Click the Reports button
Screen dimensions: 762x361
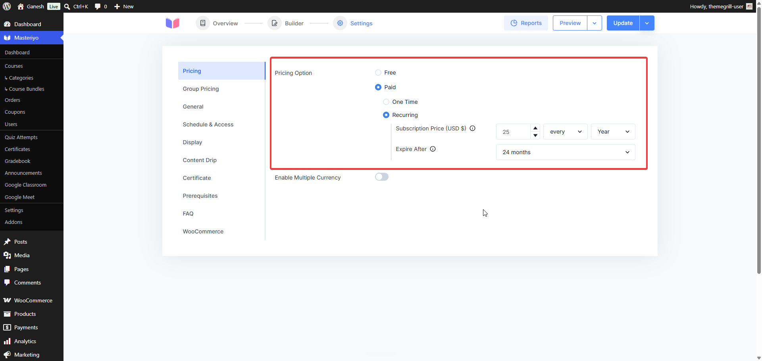[526, 23]
